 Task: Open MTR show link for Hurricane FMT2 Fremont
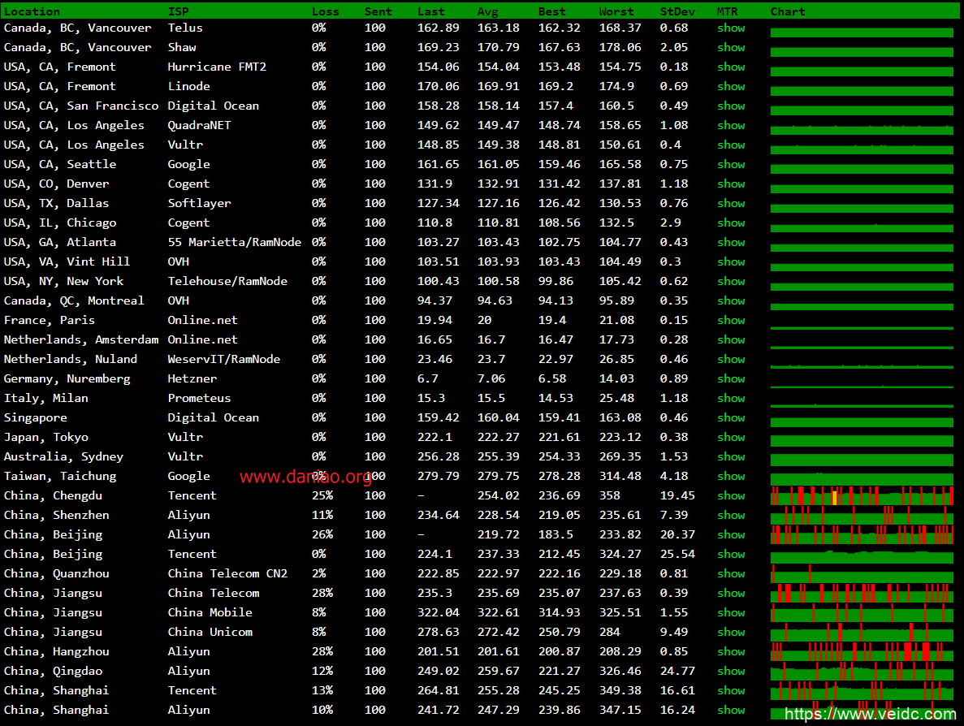[731, 67]
